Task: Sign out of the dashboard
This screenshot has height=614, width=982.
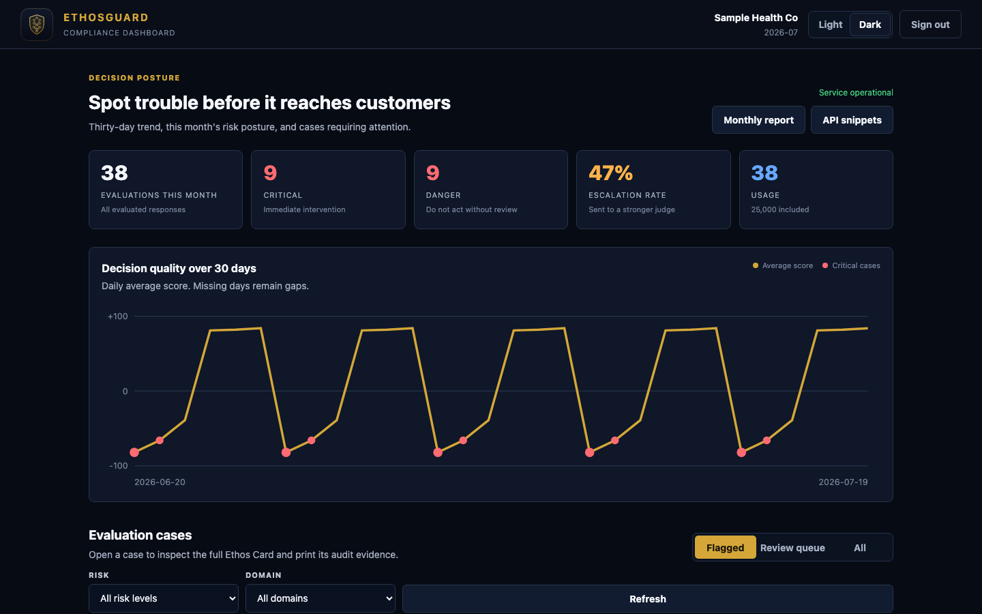Action: tap(930, 25)
